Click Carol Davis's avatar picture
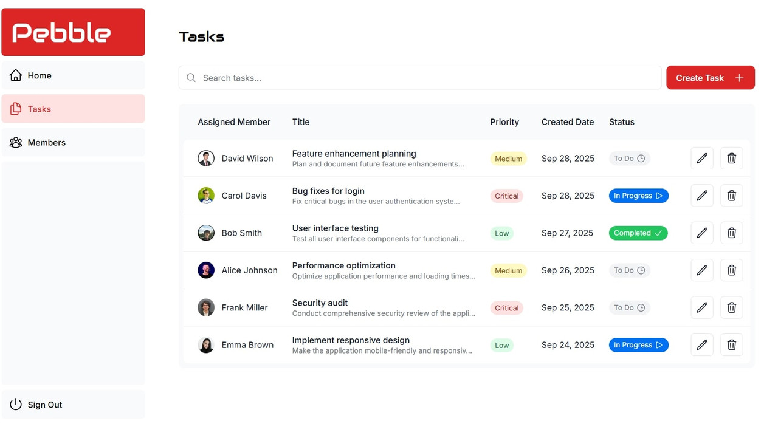This screenshot has width=778, height=424. pos(206,196)
